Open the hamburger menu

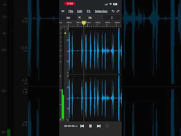tap(63, 11)
